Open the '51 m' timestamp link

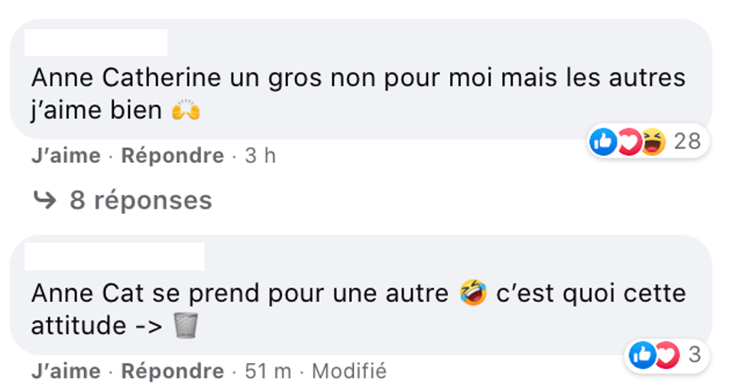click(x=267, y=371)
